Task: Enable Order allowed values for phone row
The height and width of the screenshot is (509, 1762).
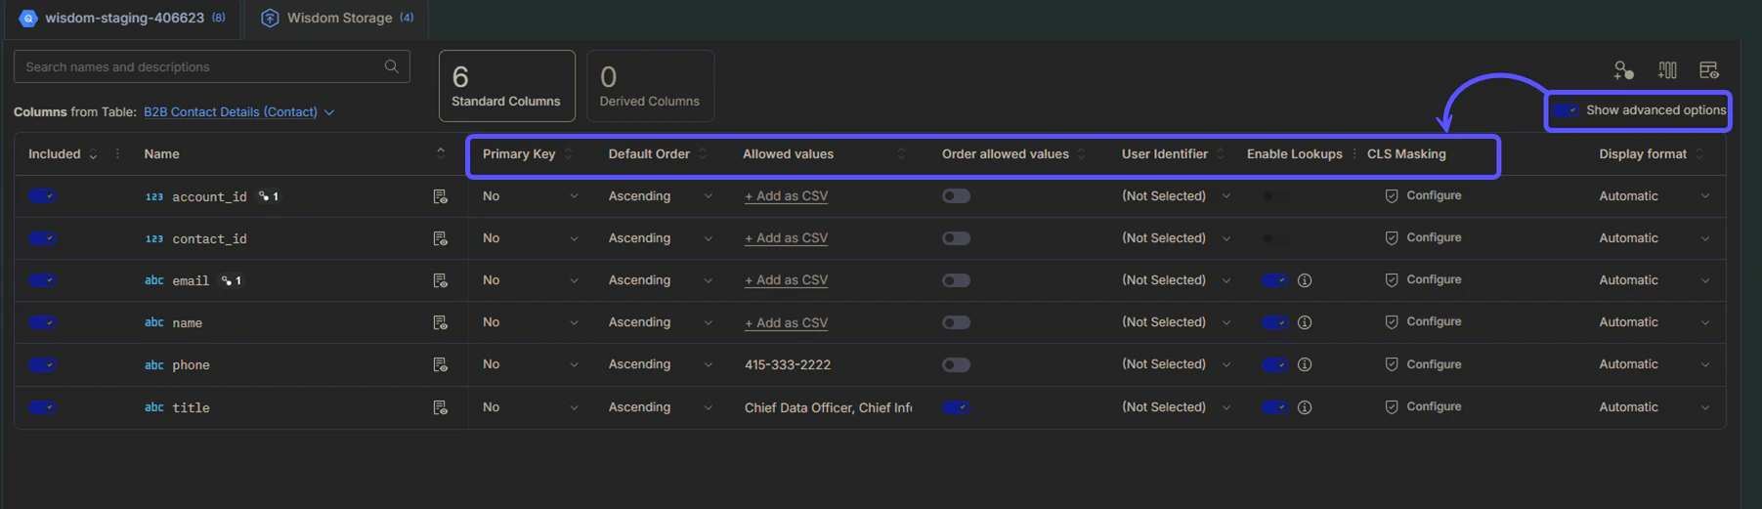Action: coord(956,364)
